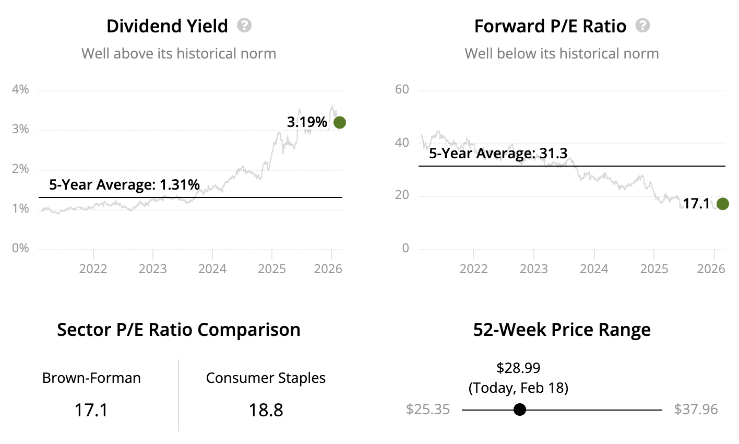Click the Dividend Yield chart title

(x=167, y=26)
